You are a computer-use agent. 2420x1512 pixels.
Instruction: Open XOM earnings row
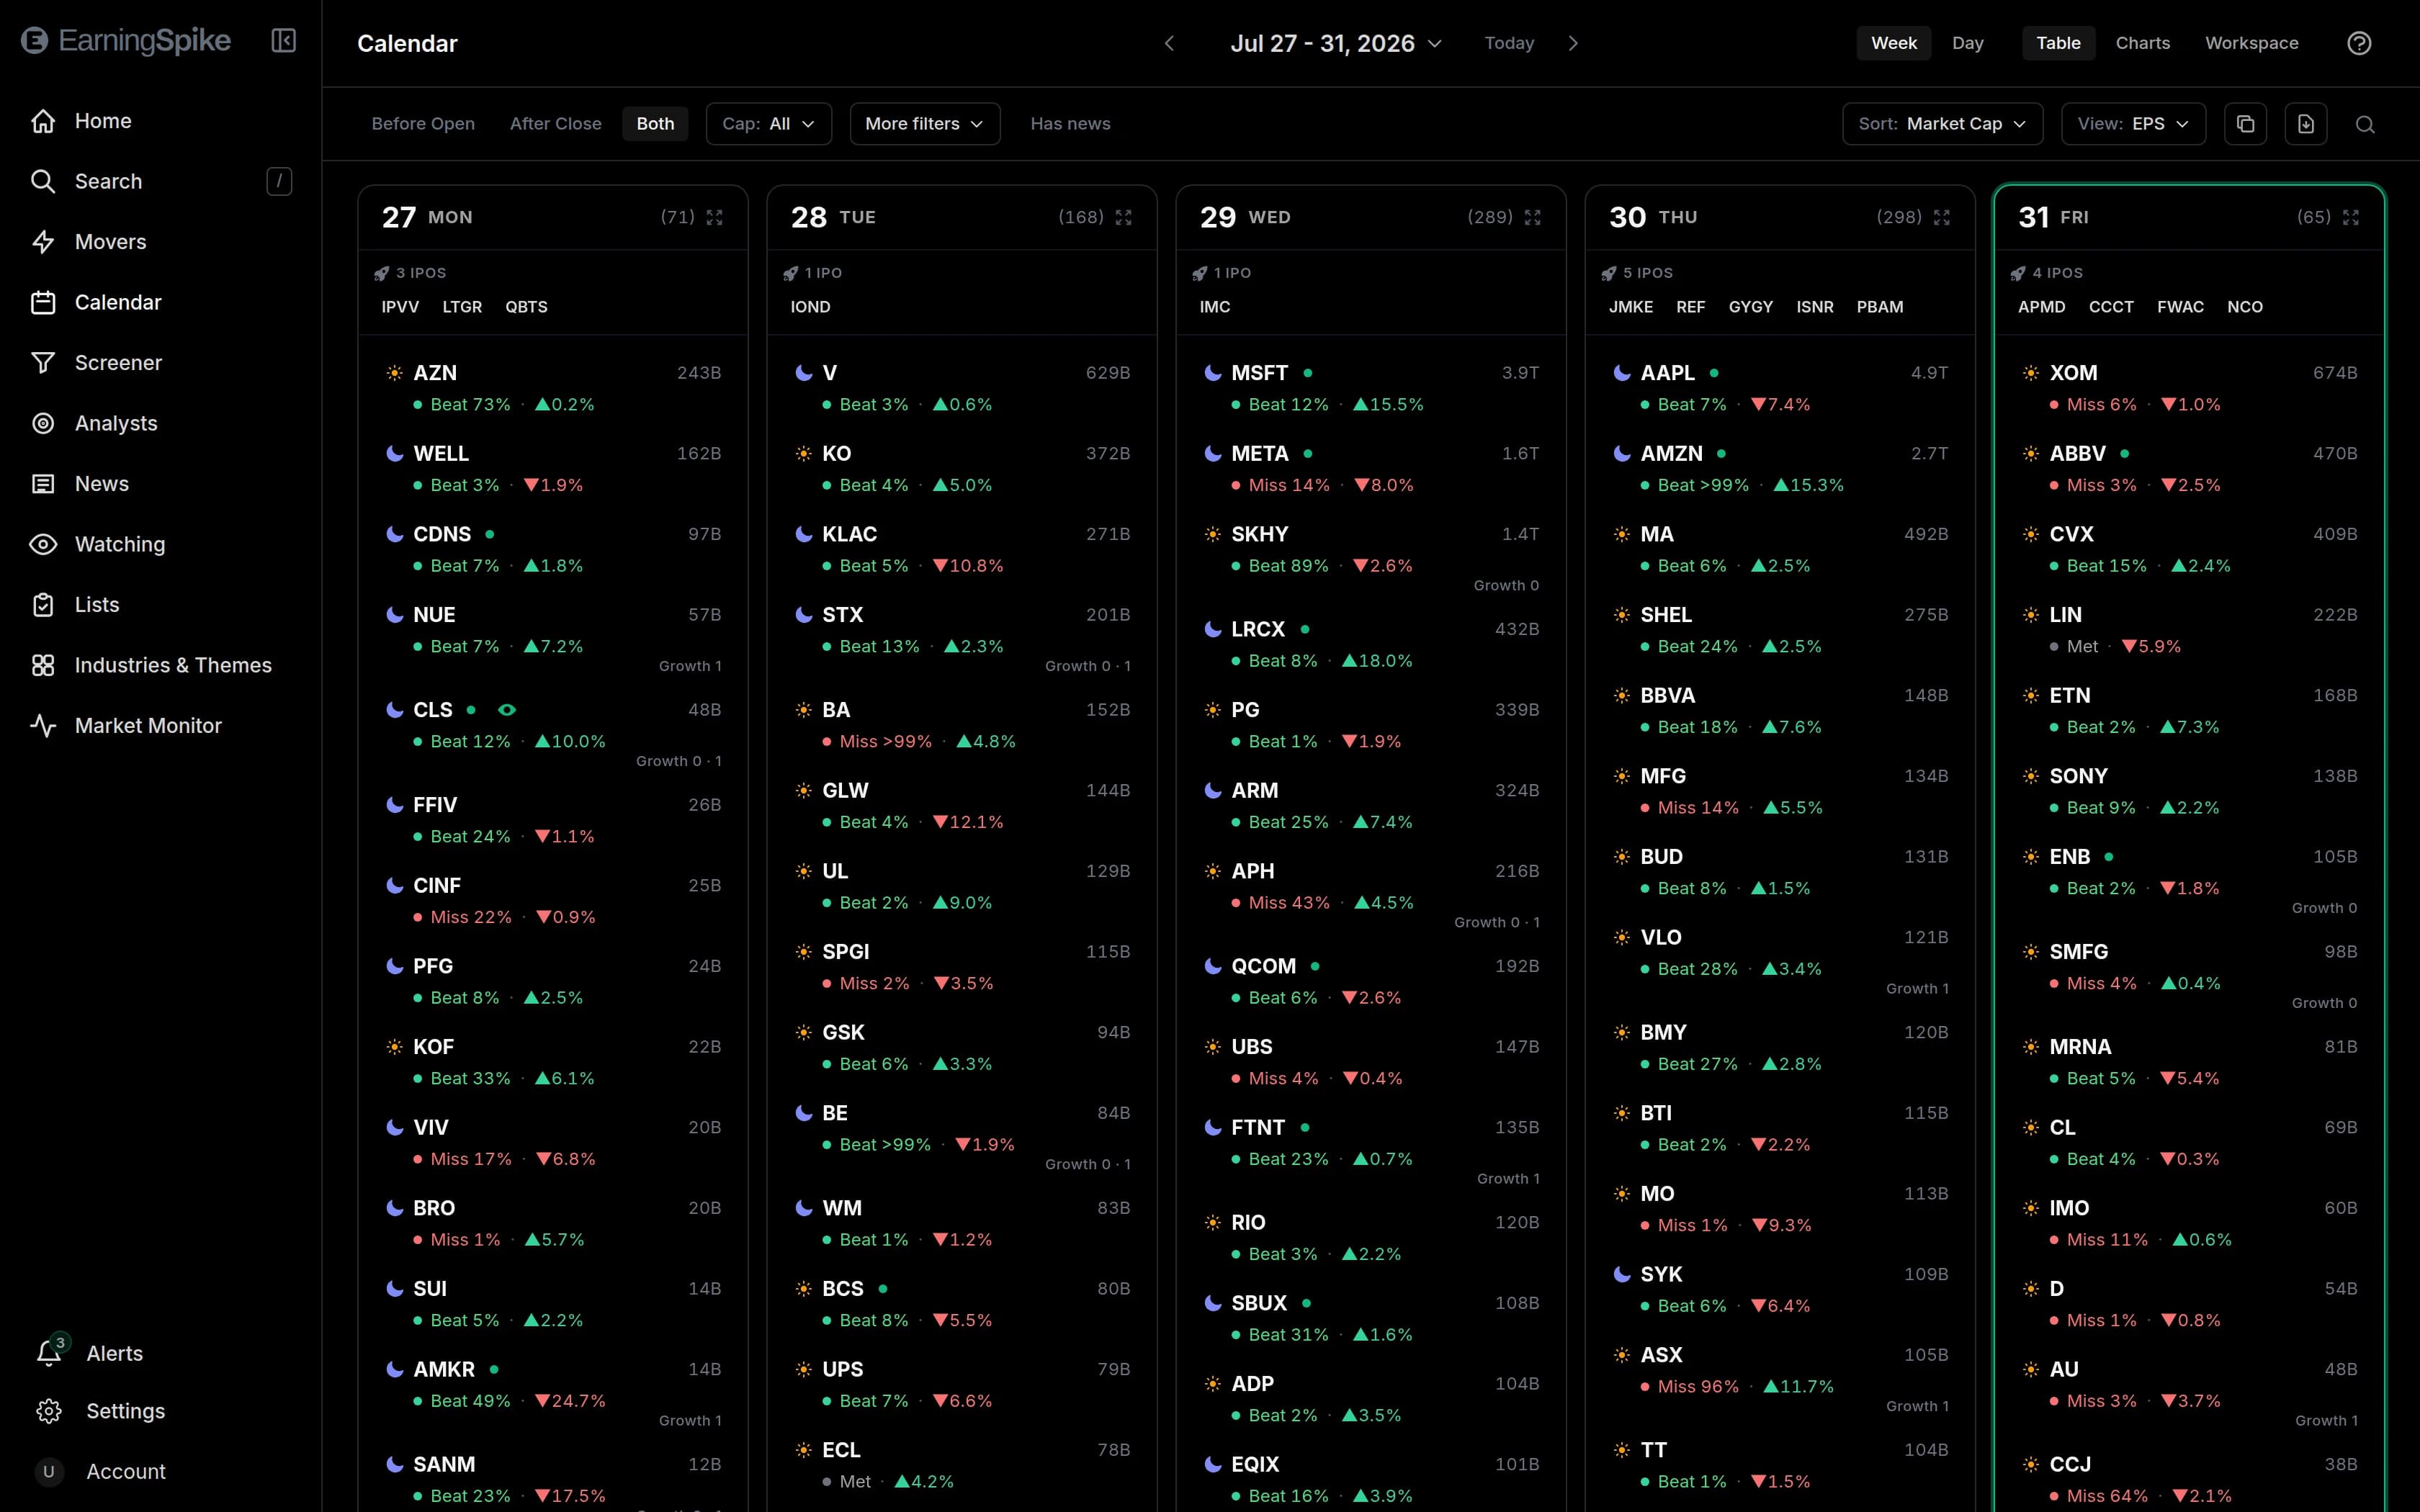[x=2189, y=388]
